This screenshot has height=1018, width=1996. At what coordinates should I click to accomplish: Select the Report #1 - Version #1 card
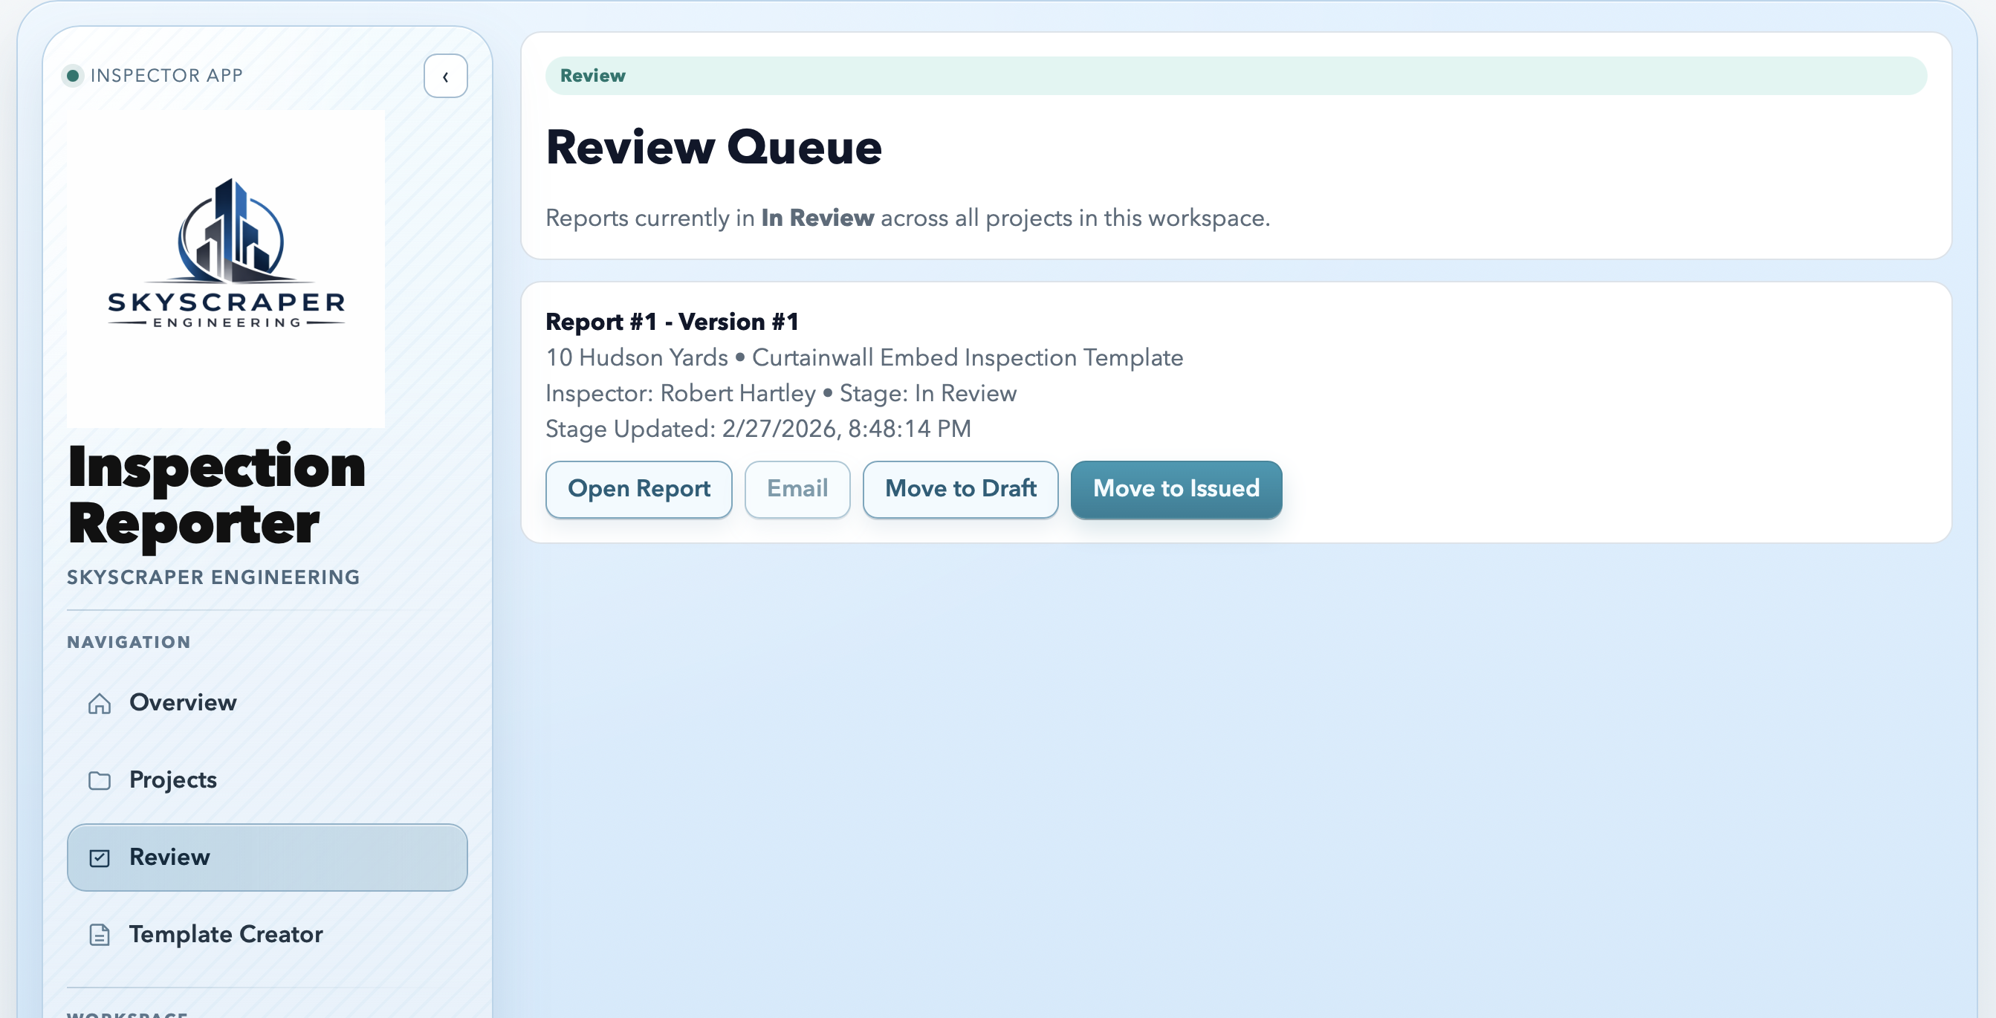[x=1237, y=412]
